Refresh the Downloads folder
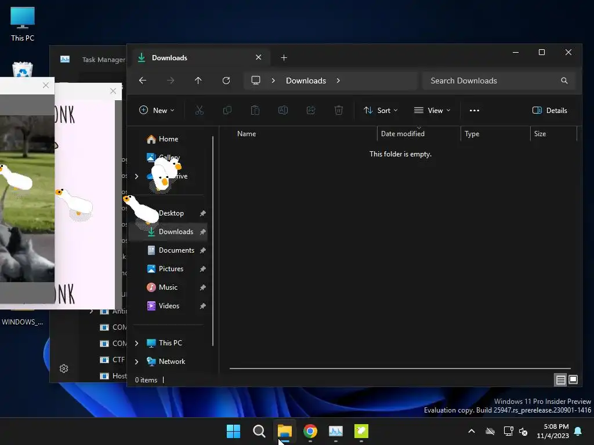Screen dimensions: 594x445 [226, 80]
